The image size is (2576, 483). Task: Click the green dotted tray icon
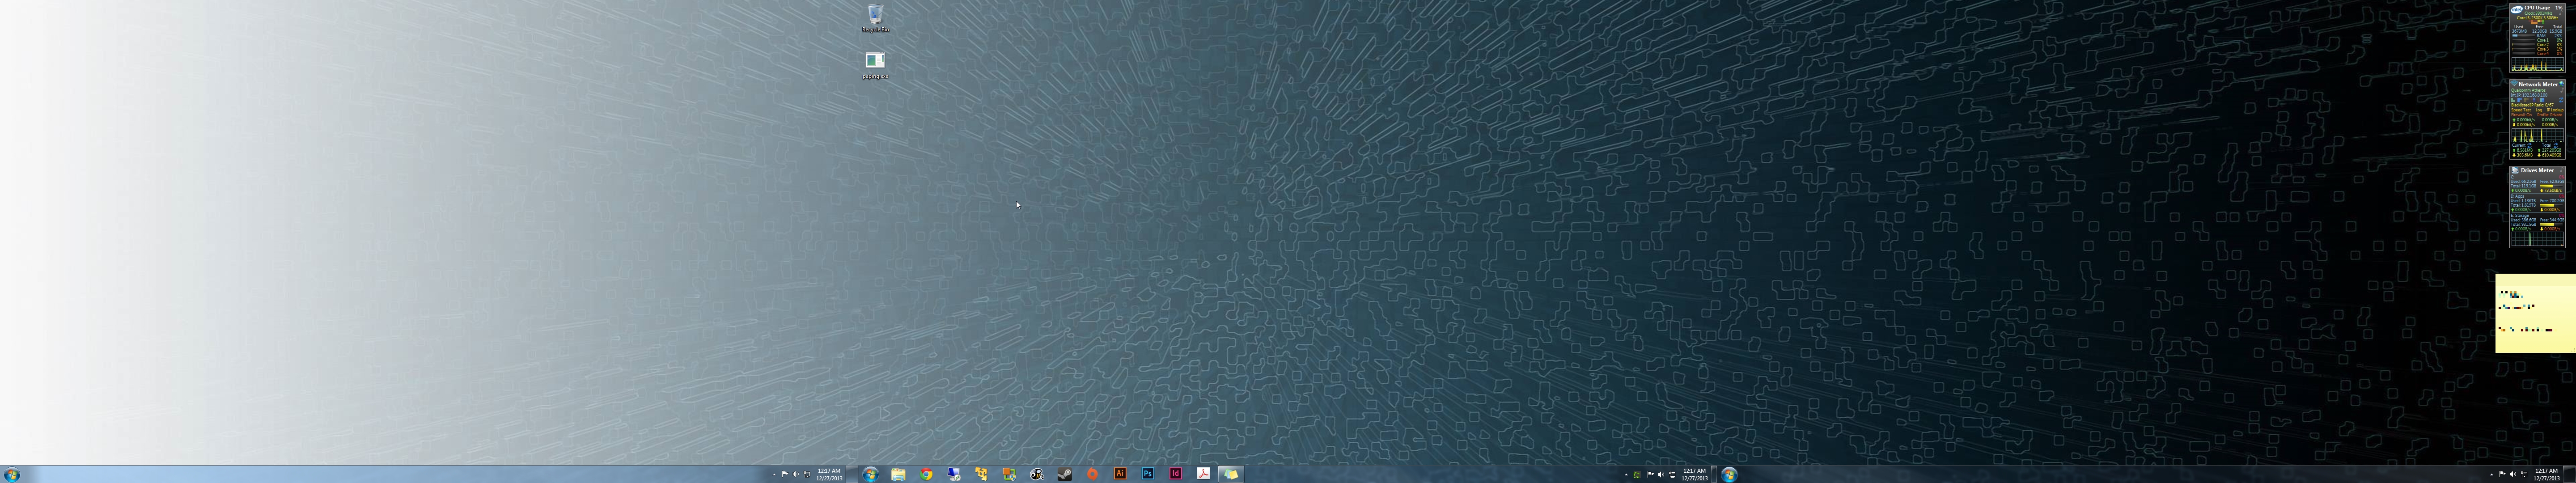1637,475
